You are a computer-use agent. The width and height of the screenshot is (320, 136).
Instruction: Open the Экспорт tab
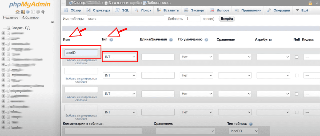coord(194,10)
